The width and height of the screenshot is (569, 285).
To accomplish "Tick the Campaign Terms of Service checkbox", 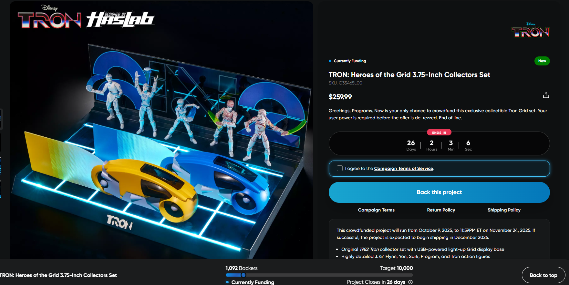I will (340, 168).
